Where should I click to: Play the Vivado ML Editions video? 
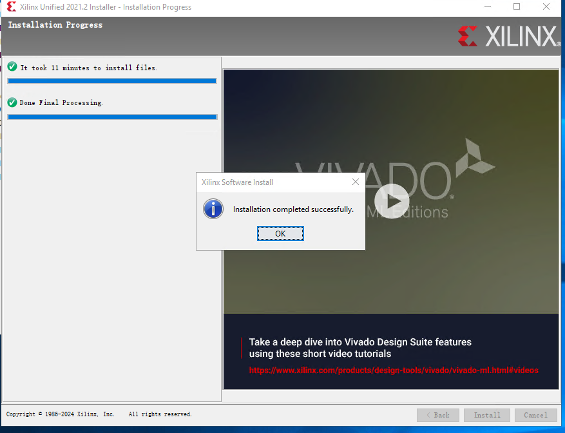tap(392, 202)
